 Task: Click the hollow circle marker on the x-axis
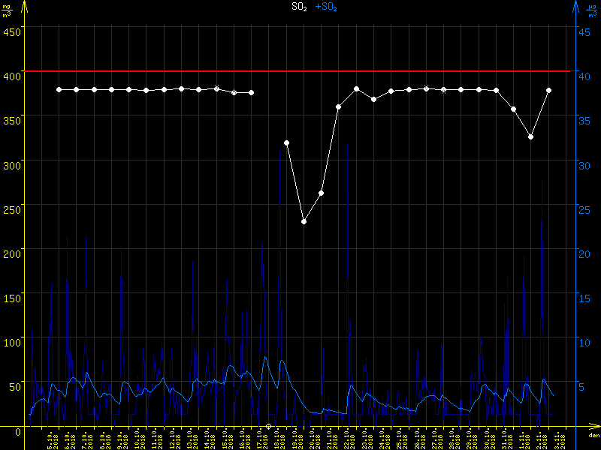[x=269, y=426]
